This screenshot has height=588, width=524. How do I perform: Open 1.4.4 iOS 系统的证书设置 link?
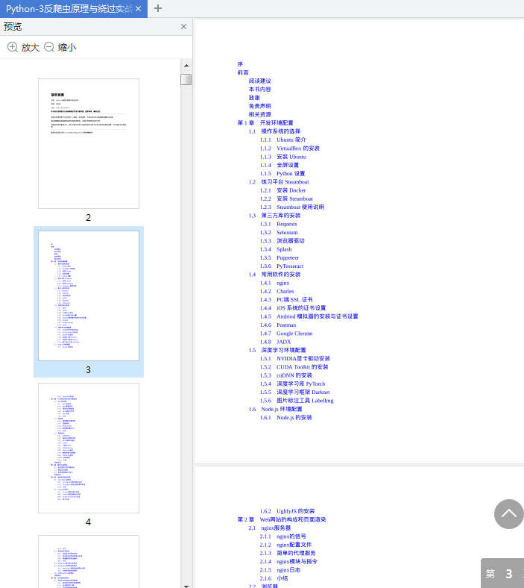pyautogui.click(x=293, y=308)
